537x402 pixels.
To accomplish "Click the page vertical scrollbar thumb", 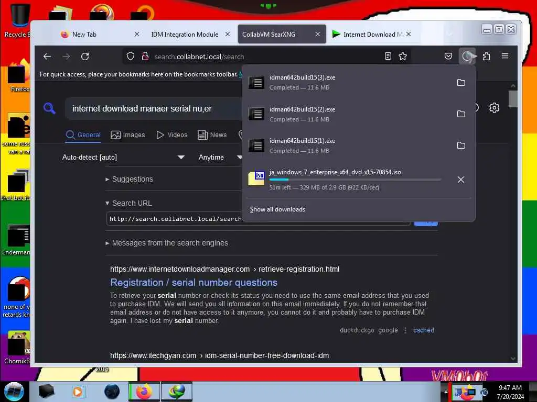I will point(513,99).
